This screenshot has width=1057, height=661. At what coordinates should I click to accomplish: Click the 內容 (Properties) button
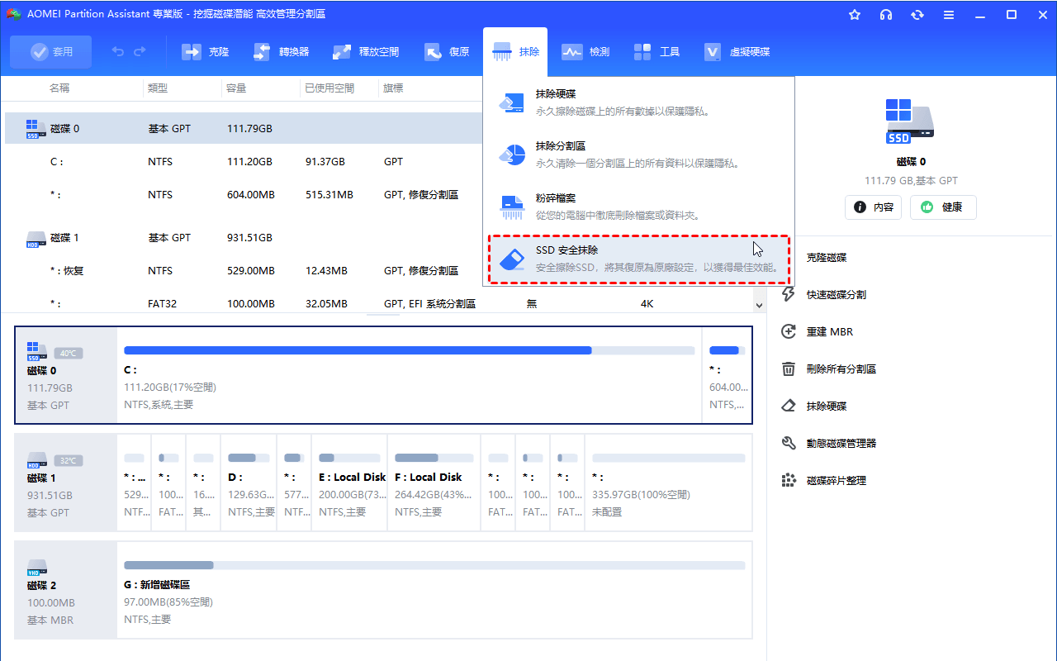coord(873,207)
